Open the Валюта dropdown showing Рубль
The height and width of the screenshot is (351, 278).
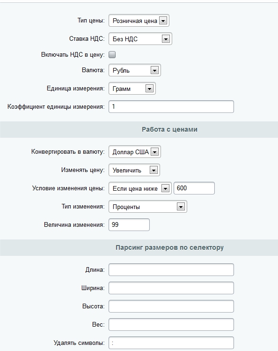tap(134, 70)
